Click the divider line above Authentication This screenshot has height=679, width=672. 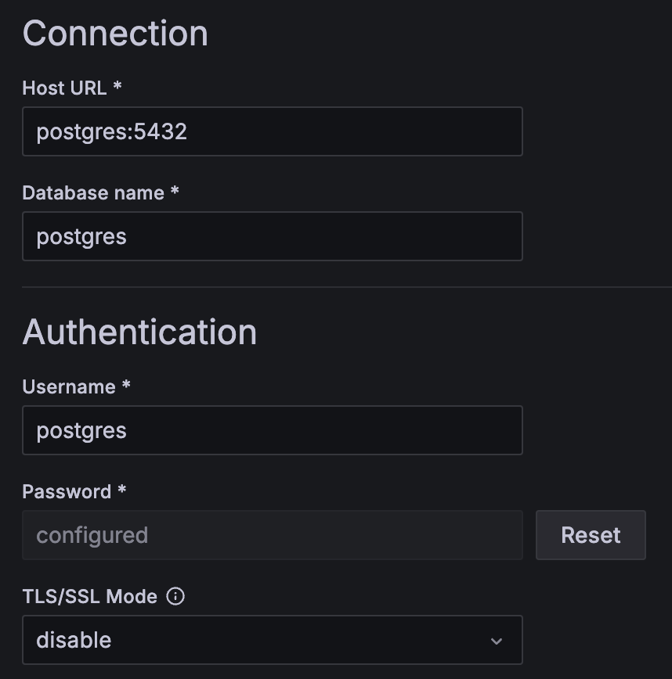click(346, 287)
